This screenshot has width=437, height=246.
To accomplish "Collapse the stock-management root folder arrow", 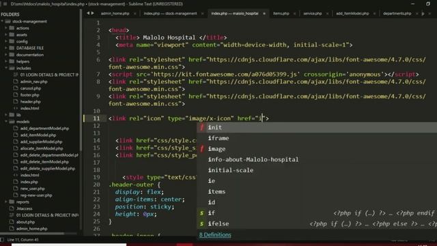I will point(2,21).
